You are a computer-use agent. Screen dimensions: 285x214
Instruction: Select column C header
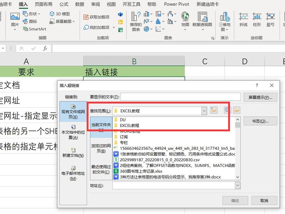[x=204, y=61]
